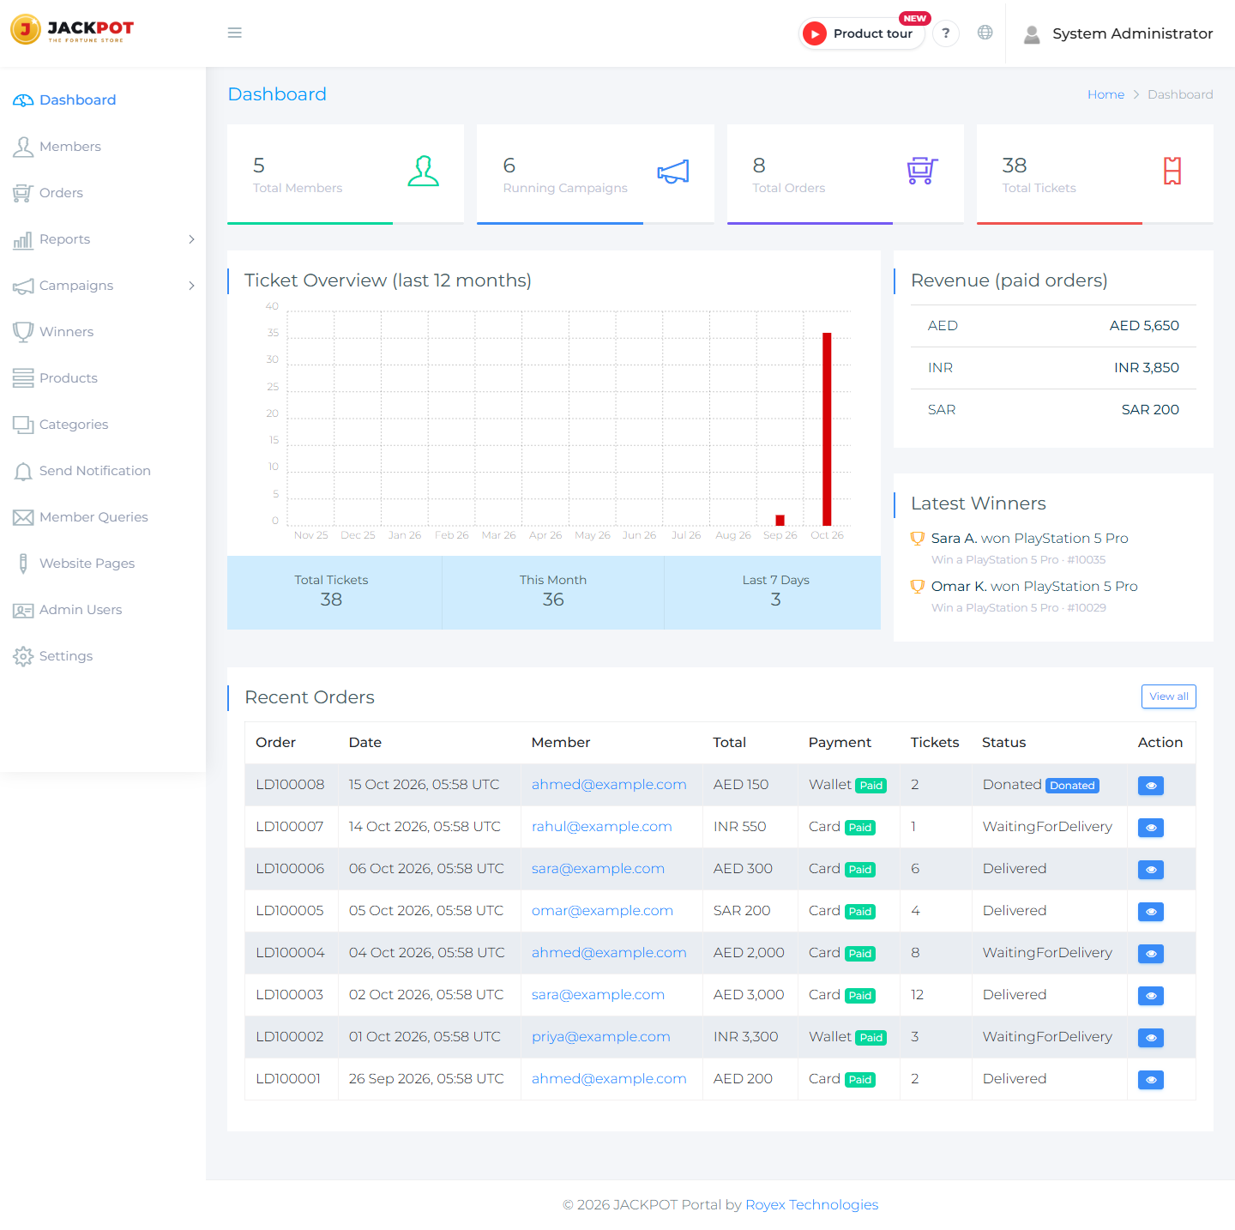Viewport: 1235px width, 1230px height.
Task: Go to Website Pages in the sidebar
Action: [x=103, y=564]
